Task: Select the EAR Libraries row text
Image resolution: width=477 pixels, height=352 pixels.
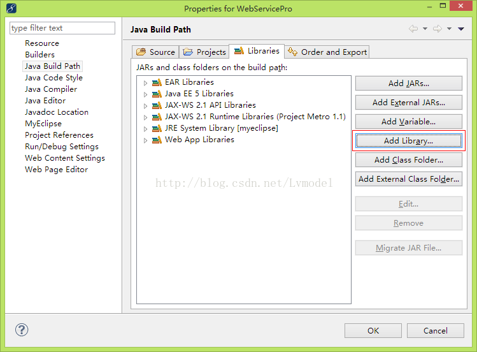Action: (189, 82)
